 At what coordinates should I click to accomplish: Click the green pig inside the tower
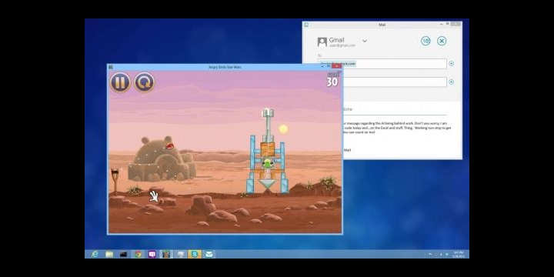(268, 163)
